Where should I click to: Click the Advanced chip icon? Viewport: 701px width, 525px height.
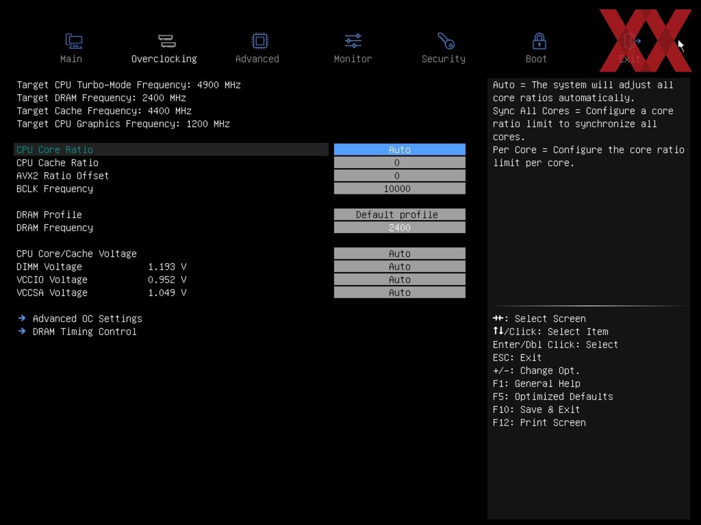[260, 41]
